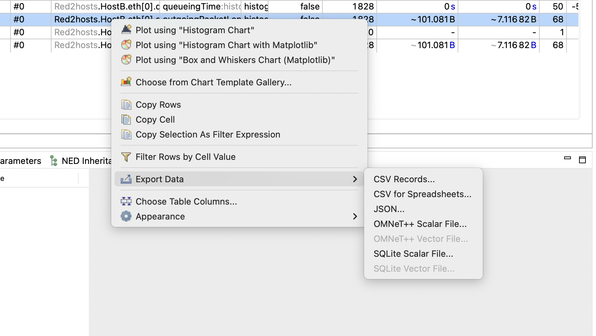The height and width of the screenshot is (336, 596).
Task: Click the Chart Template Gallery icon
Action: (126, 82)
